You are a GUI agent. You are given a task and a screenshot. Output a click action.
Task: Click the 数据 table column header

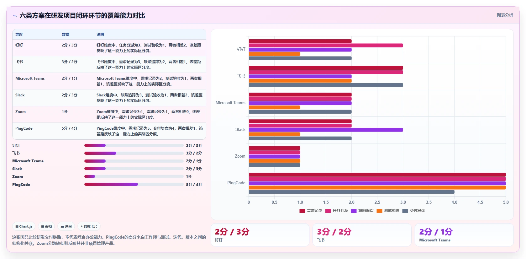(x=66, y=35)
